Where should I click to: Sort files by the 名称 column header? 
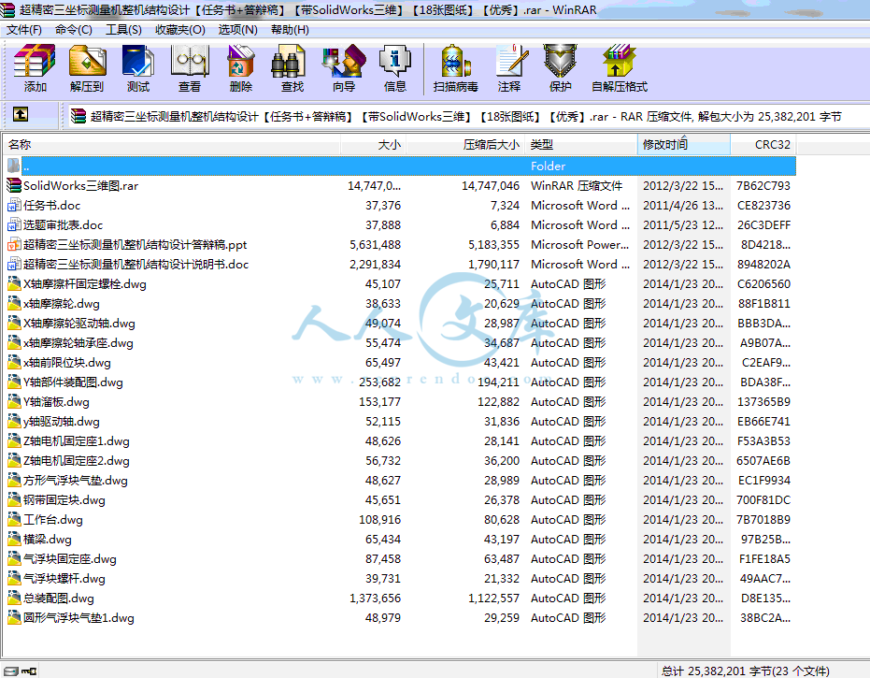pos(171,144)
